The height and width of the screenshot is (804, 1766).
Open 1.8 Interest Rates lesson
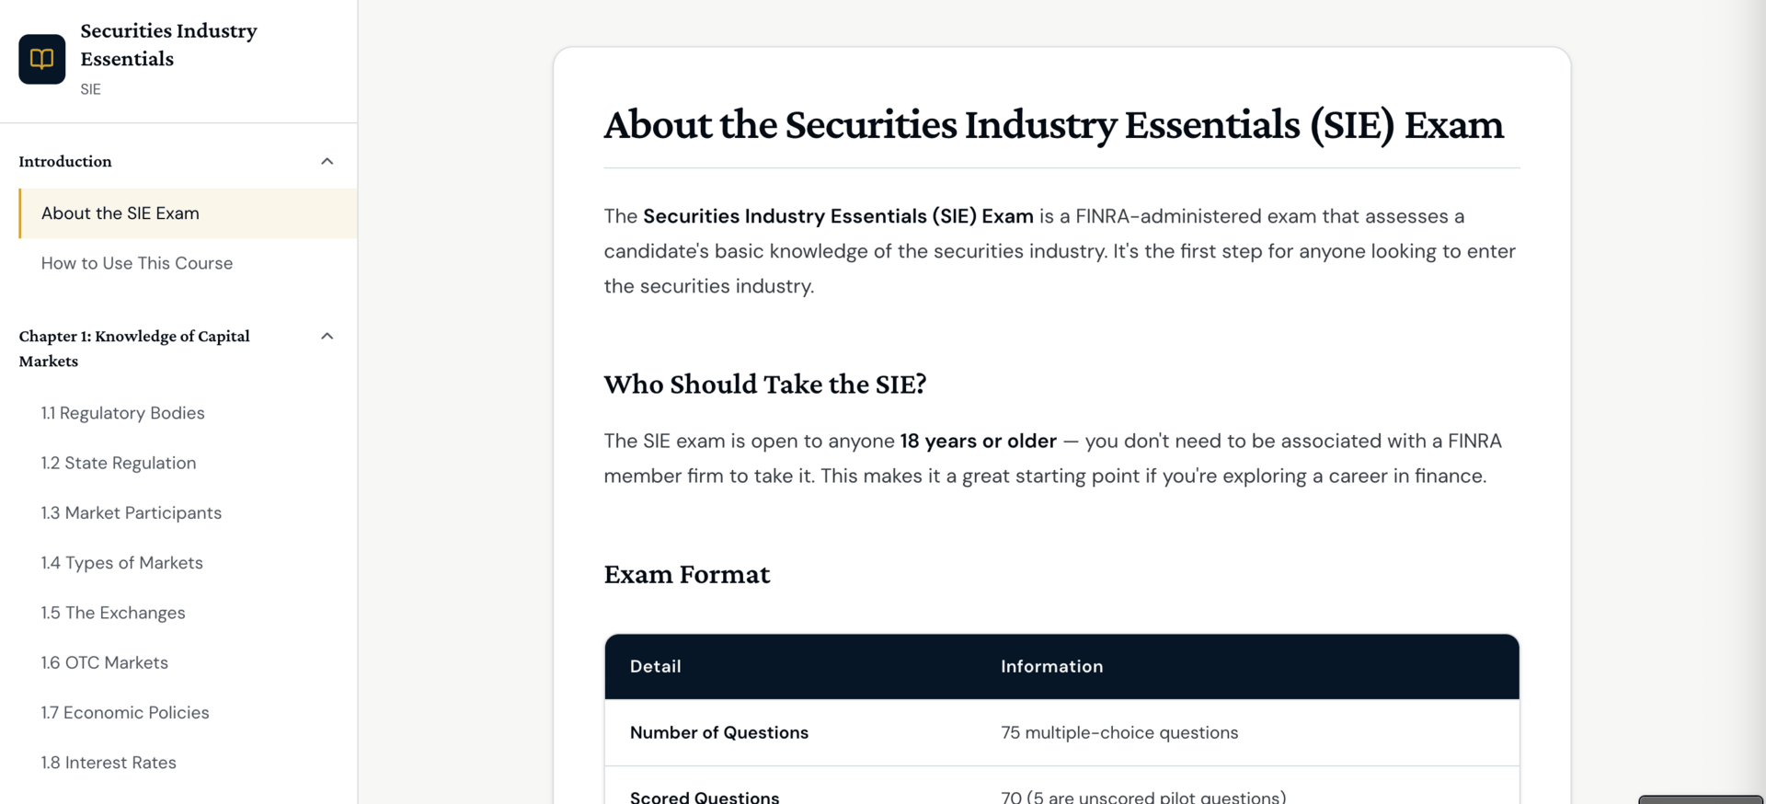[x=109, y=763]
